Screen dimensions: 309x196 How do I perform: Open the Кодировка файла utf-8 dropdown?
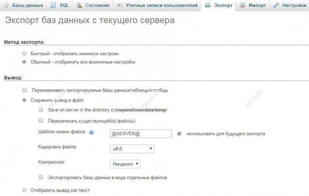(132, 149)
